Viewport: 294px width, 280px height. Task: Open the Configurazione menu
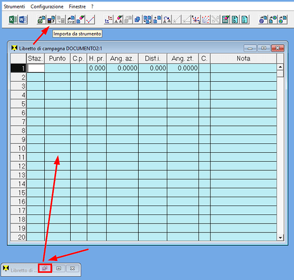[47, 7]
